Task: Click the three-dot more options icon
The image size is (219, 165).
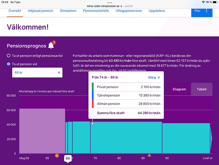Action: pos(207,11)
